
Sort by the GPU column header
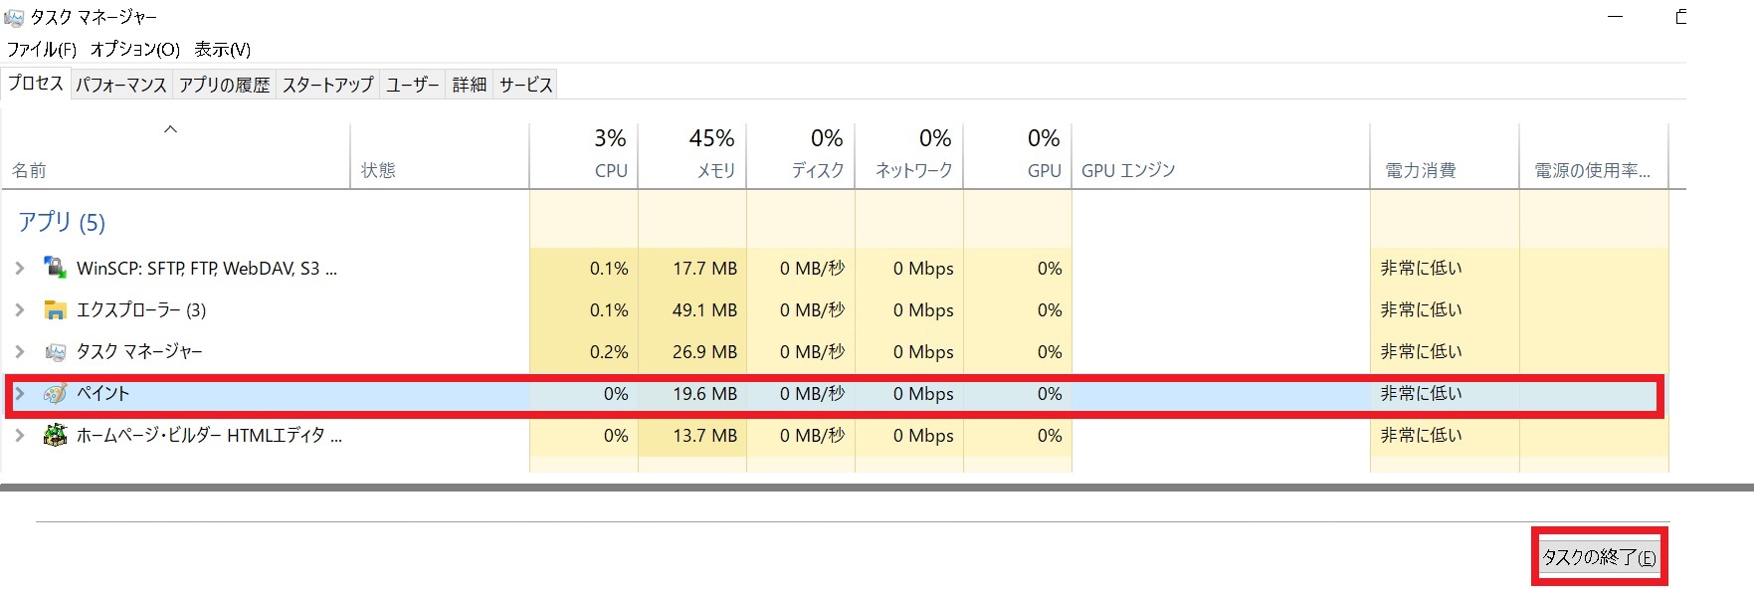tap(1018, 155)
